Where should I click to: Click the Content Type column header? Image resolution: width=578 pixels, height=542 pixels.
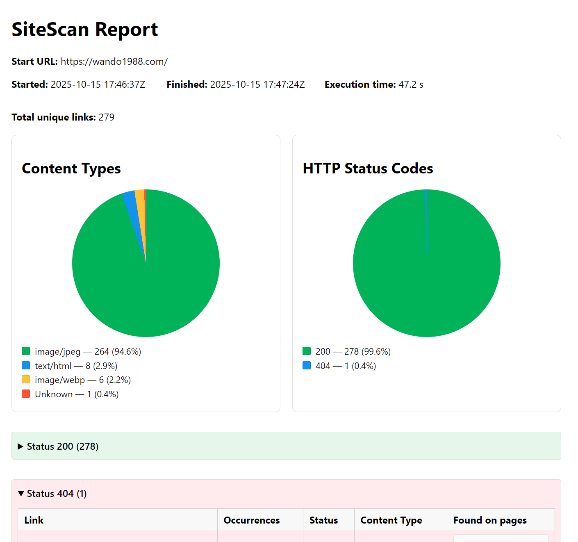(391, 520)
